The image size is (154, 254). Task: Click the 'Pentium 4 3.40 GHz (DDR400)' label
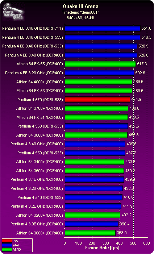[37, 144]
